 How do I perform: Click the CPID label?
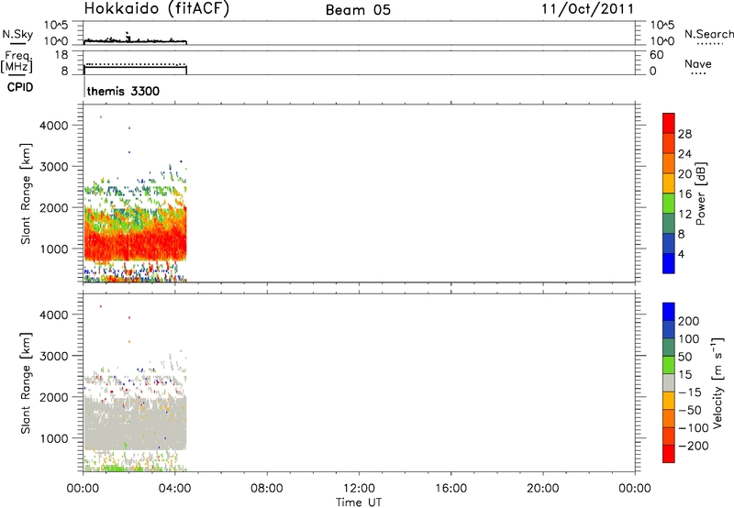[x=20, y=87]
